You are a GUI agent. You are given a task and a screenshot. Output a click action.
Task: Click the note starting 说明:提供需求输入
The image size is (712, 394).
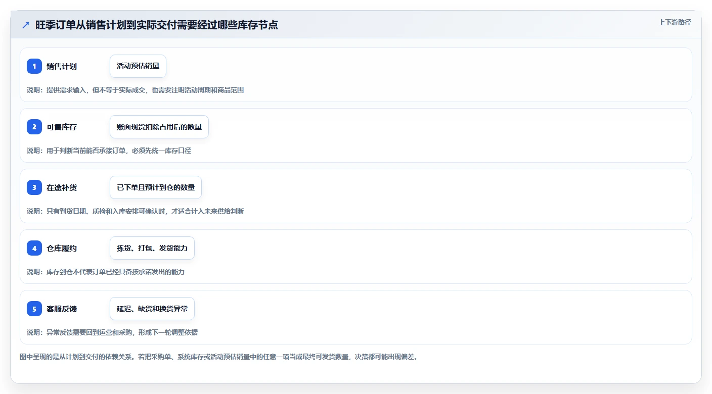click(136, 90)
